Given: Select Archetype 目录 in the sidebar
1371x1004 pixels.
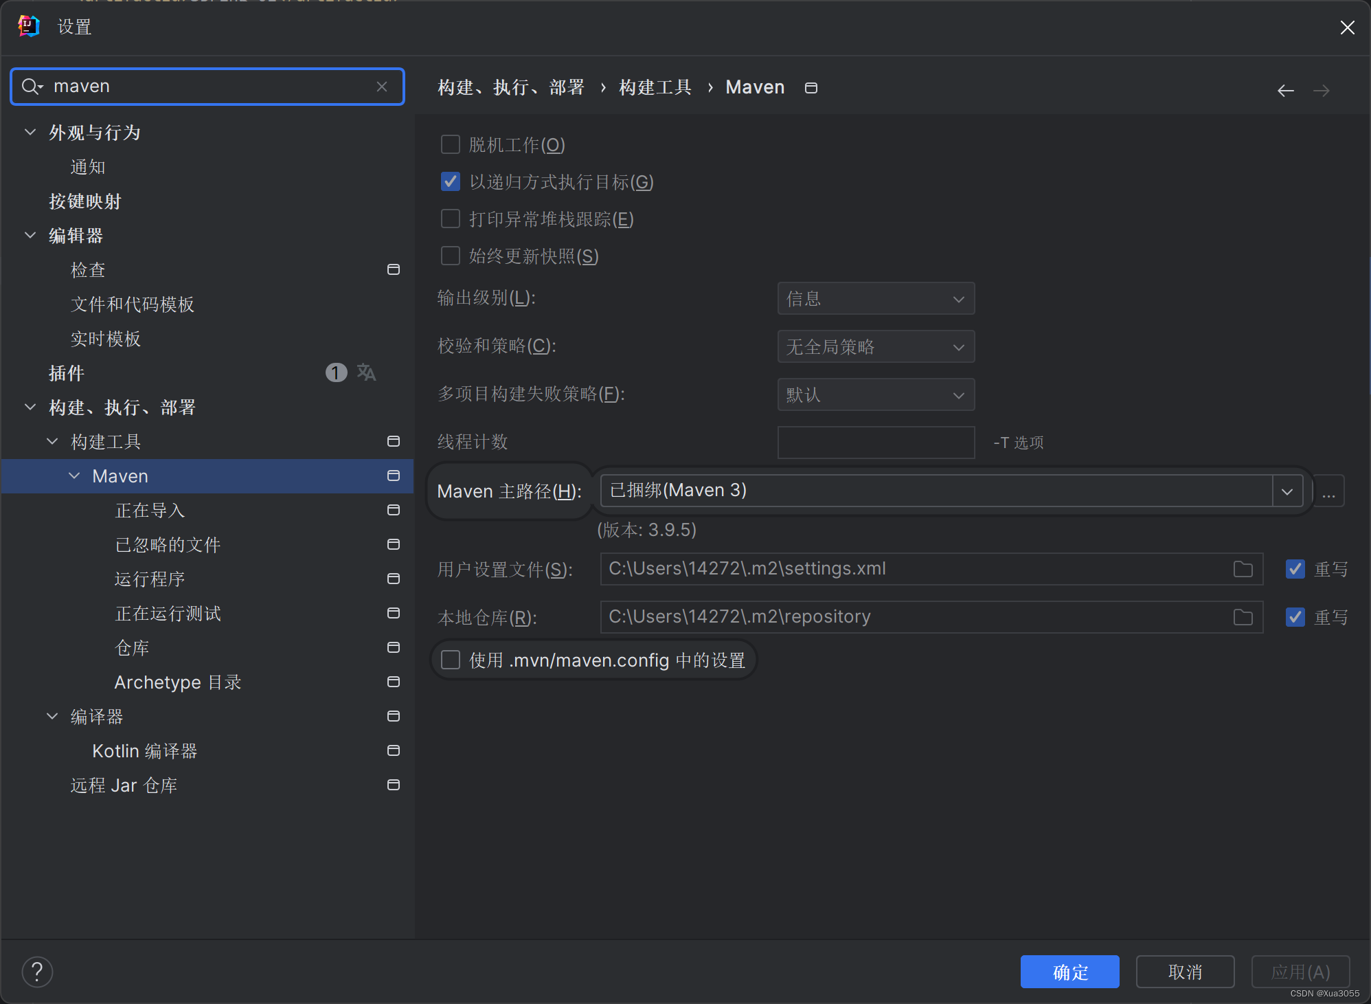Looking at the screenshot, I should click(177, 682).
